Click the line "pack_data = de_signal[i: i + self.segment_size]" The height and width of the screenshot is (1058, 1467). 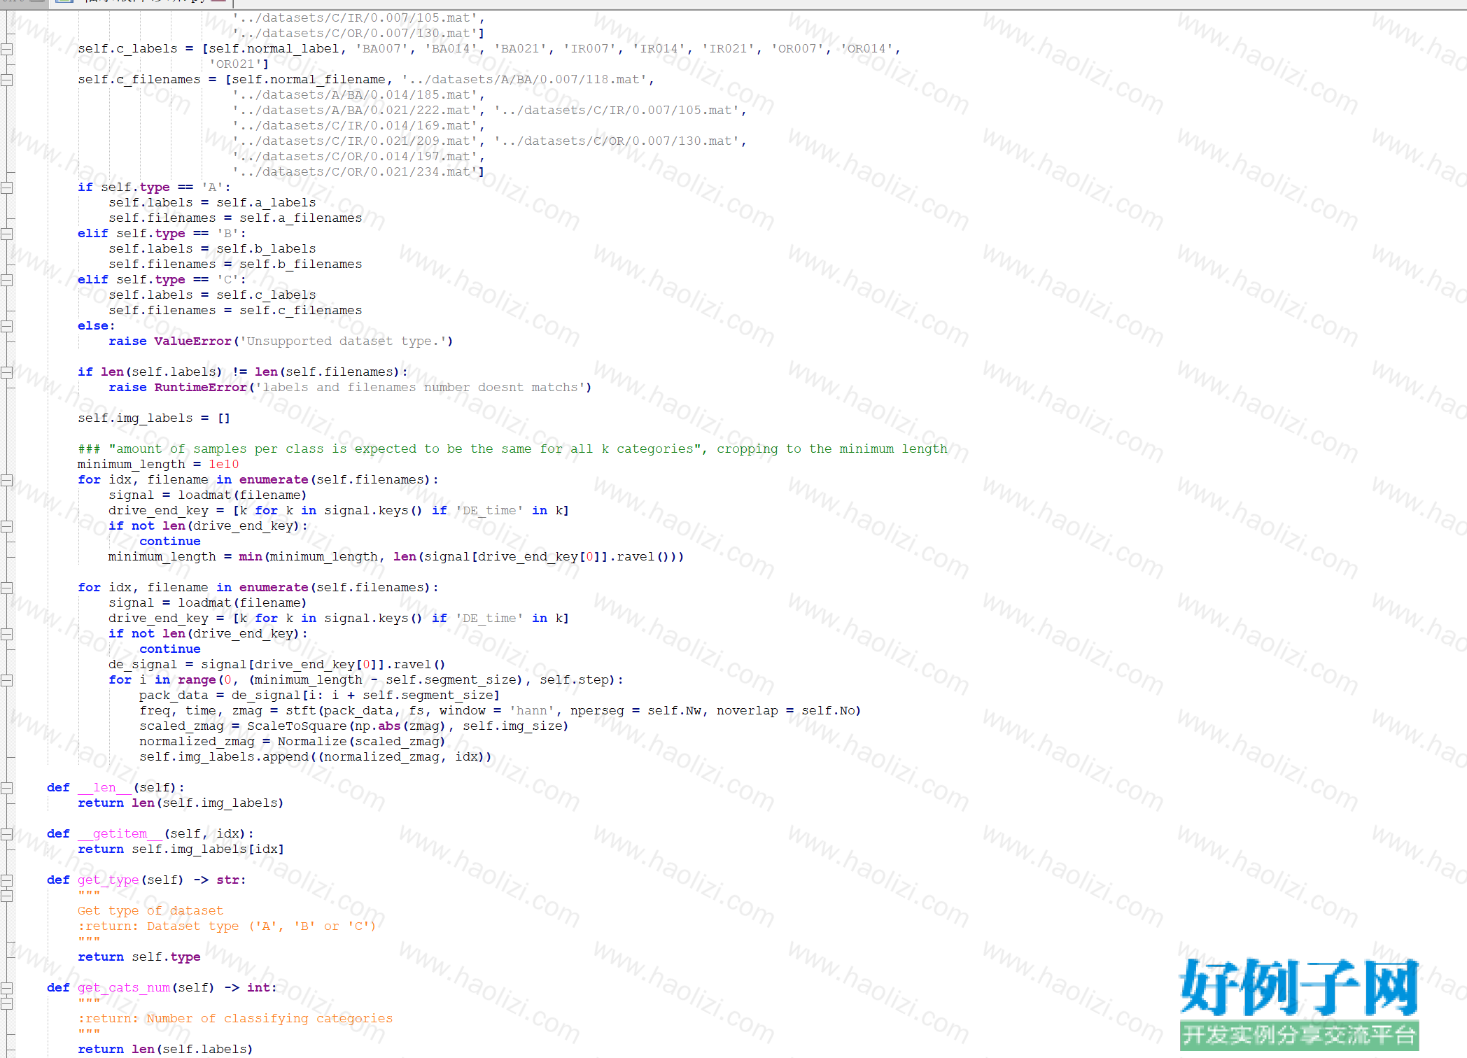pyautogui.click(x=319, y=696)
